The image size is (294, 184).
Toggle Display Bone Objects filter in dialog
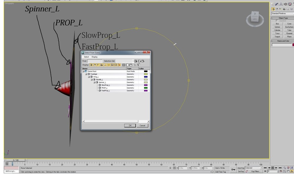[119, 65]
